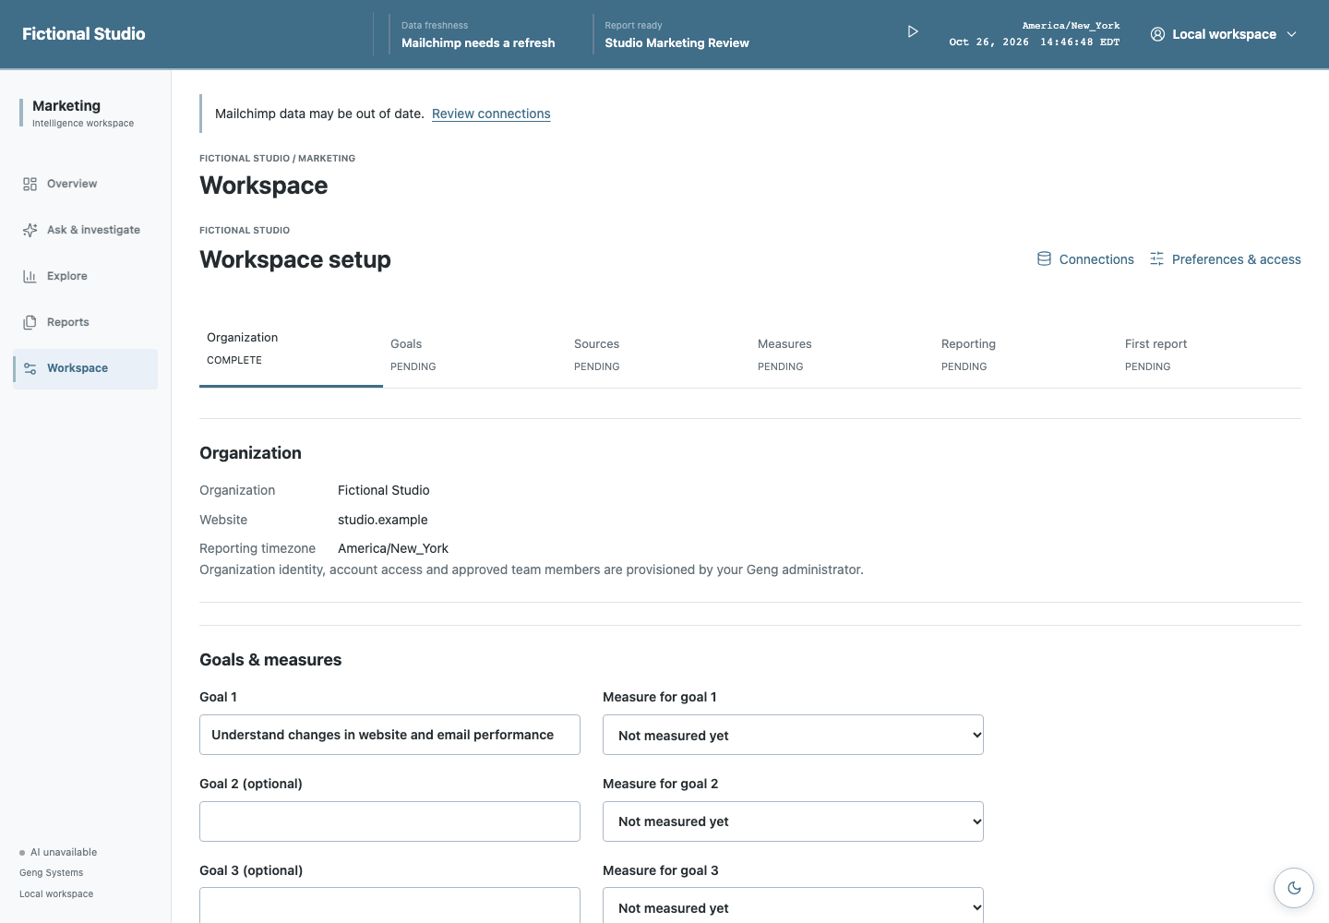Expand the Local workspace chevron menu
The width and height of the screenshot is (1329, 923).
coord(1291,34)
